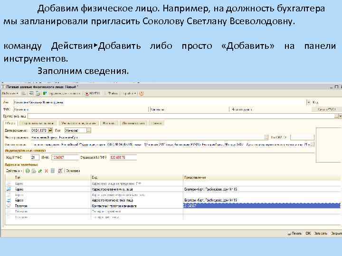Click the Пол field showing Женский
Screen dimensions: 342x256
tap(76, 131)
